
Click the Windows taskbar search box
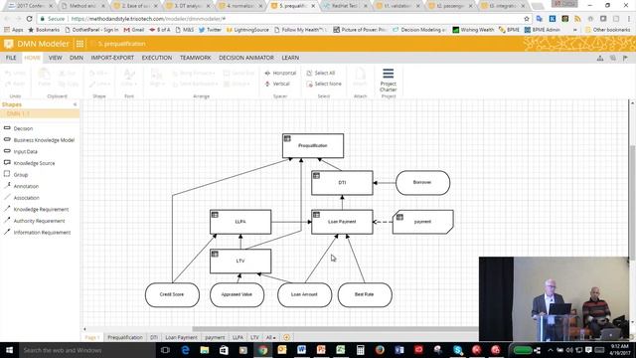[x=86, y=350]
